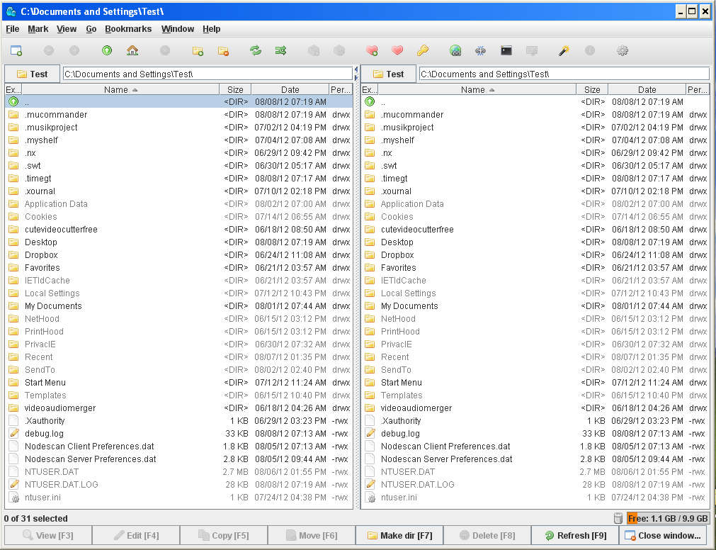The height and width of the screenshot is (550, 716).
Task: Open the right panel Test drive dropdown
Action: click(x=389, y=74)
